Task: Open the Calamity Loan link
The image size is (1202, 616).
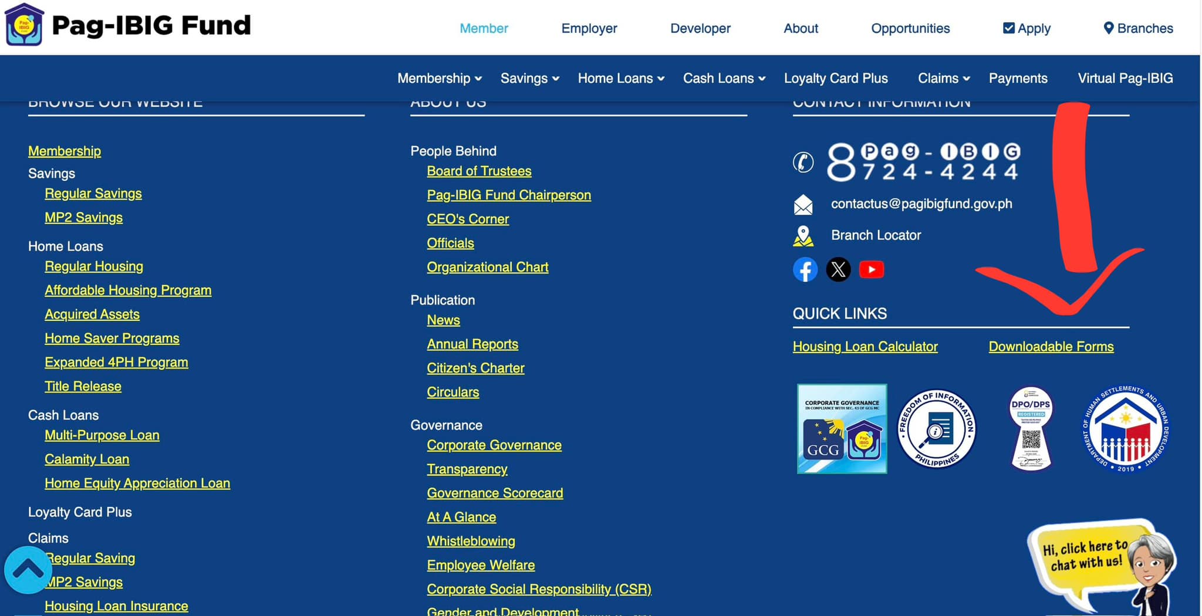Action: pos(87,459)
